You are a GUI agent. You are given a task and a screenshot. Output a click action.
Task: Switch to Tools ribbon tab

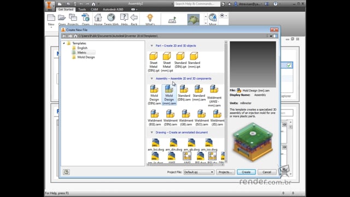pos(82,9)
